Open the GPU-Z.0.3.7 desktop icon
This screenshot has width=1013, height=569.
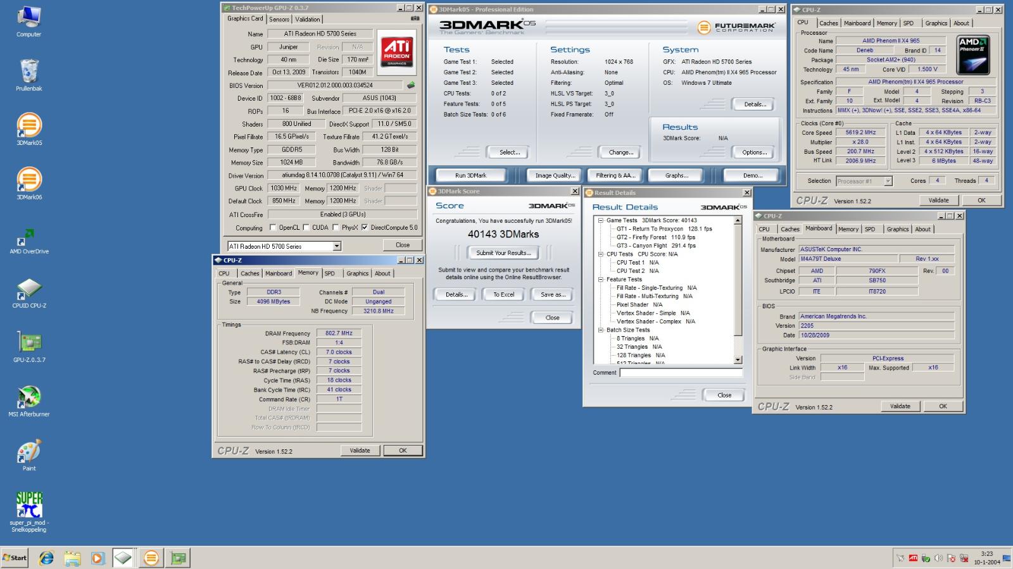29,347
